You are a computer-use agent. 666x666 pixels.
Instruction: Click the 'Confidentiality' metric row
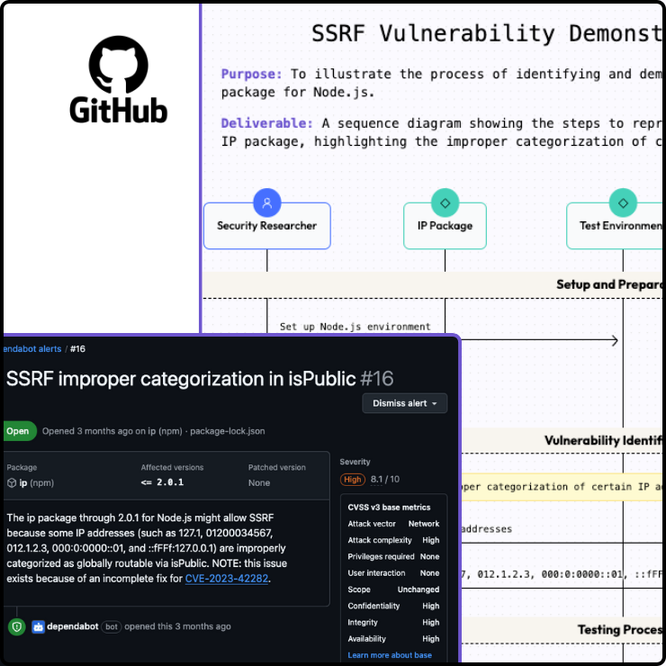393,606
